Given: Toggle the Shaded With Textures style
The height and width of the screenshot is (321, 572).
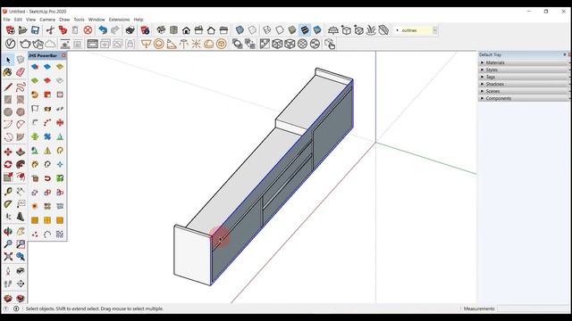Looking at the screenshot, I should 305,30.
